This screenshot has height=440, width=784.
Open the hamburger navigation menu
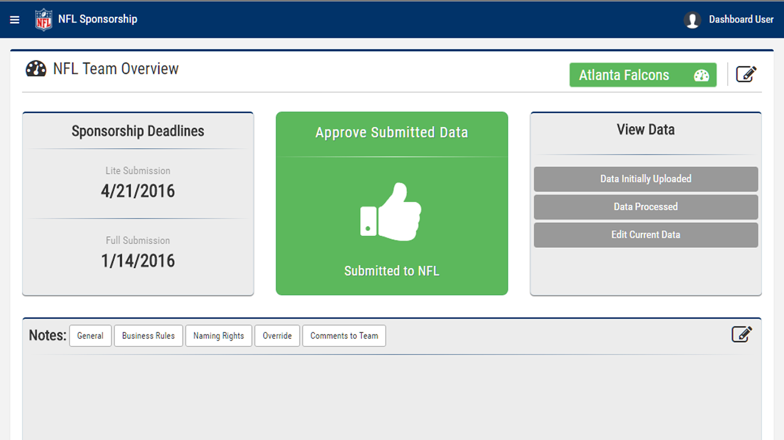point(14,19)
